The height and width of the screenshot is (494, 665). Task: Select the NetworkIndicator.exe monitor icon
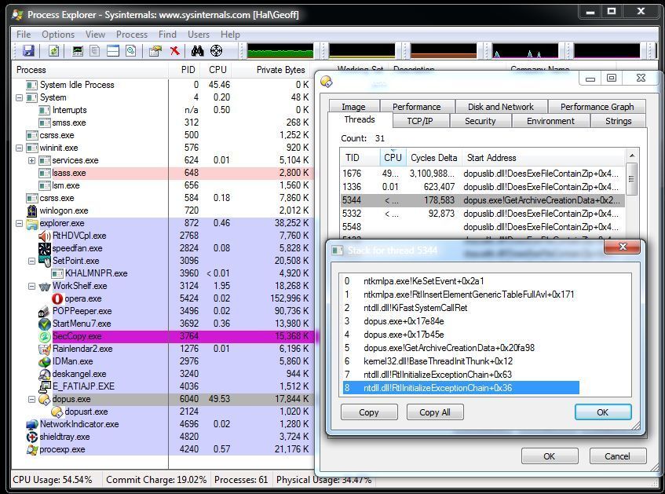point(32,424)
